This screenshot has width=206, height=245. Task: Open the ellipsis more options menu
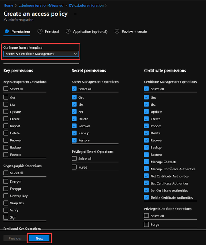(x=75, y=14)
